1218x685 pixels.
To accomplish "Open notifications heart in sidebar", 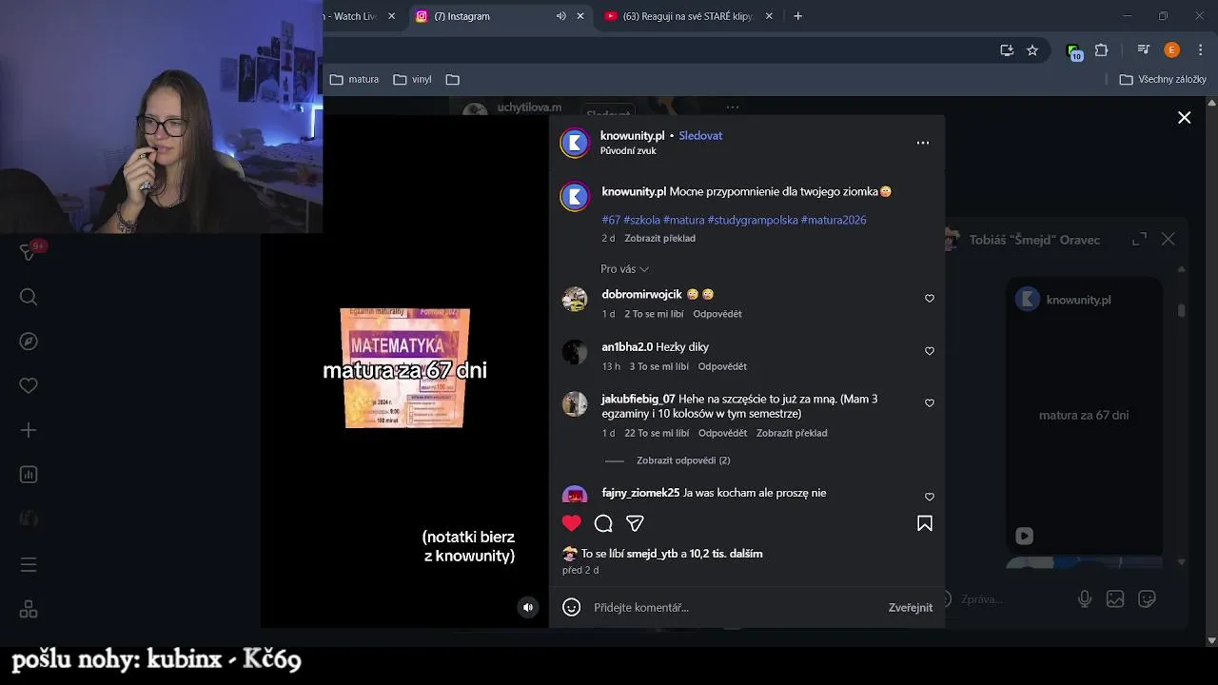I will coord(29,385).
